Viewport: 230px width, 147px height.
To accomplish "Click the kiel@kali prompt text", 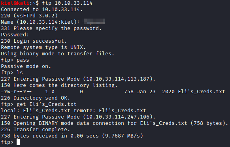I will coord(15,3).
